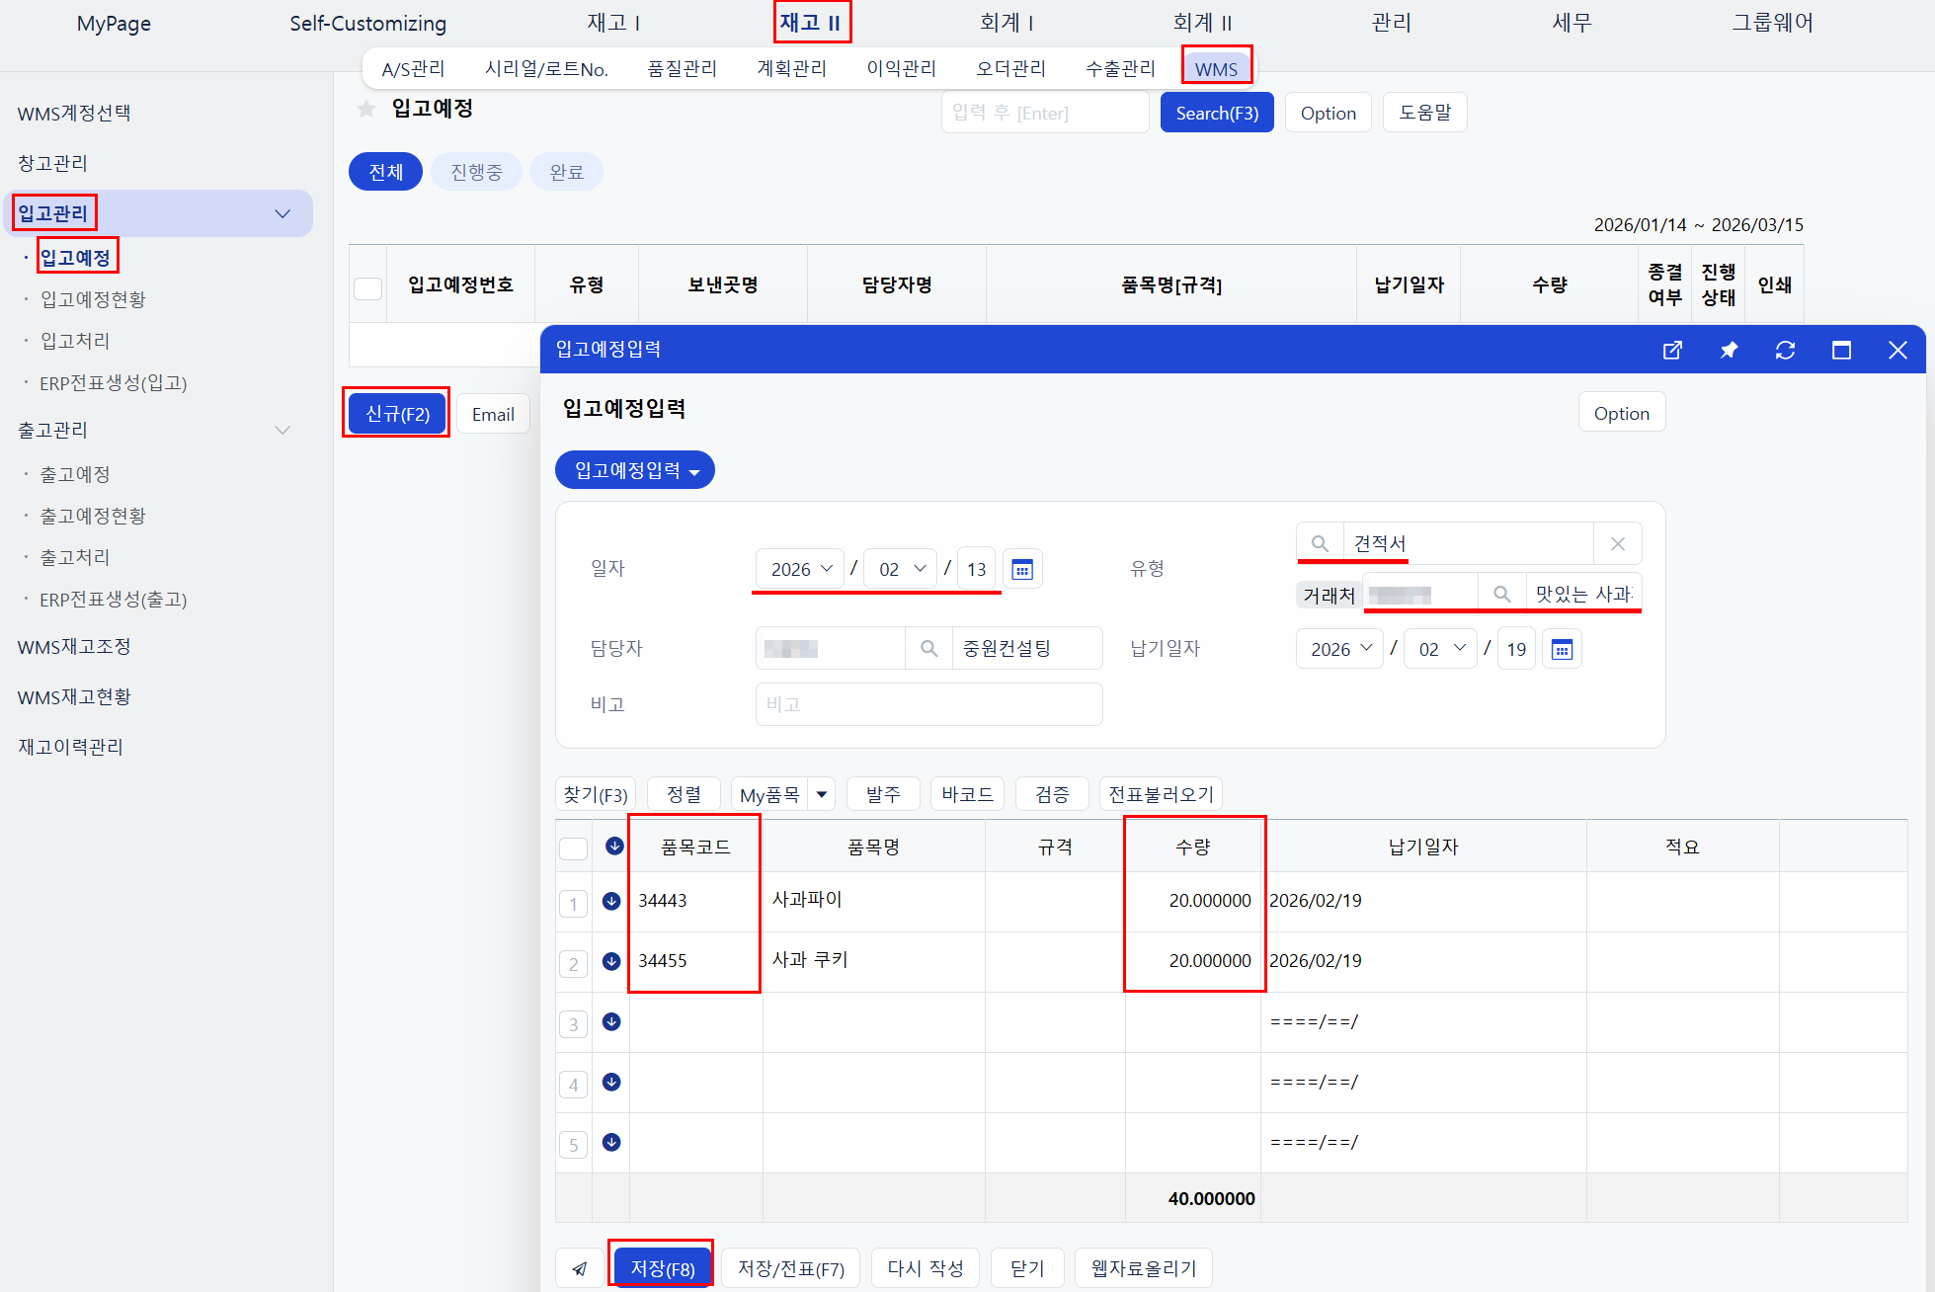Switch to the 진행중 filter tab
The height and width of the screenshot is (1292, 1935).
pyautogui.click(x=476, y=172)
